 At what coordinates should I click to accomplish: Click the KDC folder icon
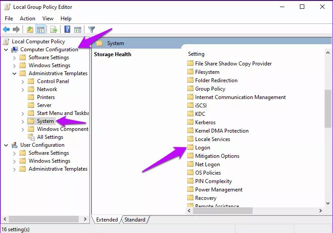(190, 114)
